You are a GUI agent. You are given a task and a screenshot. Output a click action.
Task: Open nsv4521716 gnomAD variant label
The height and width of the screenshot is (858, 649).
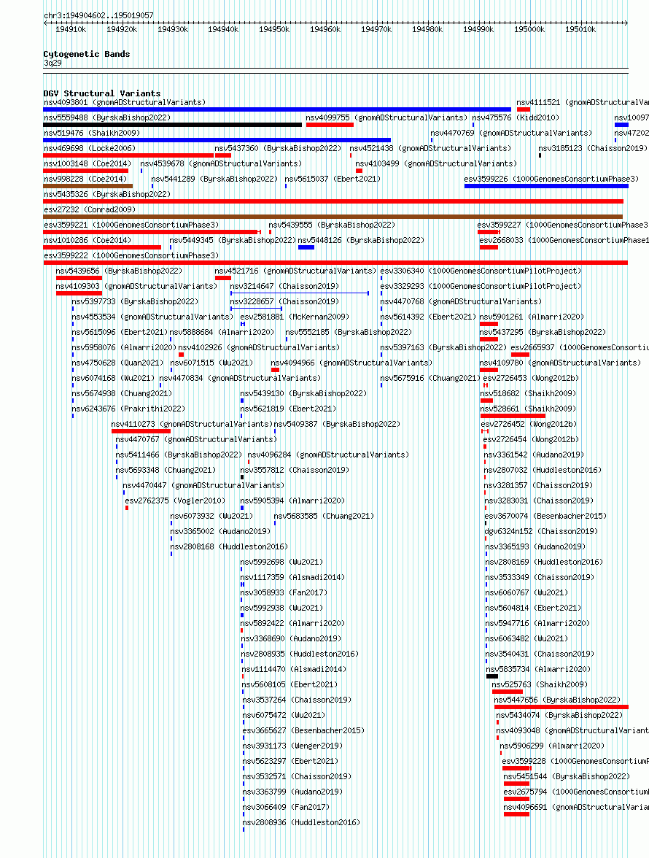(x=295, y=271)
